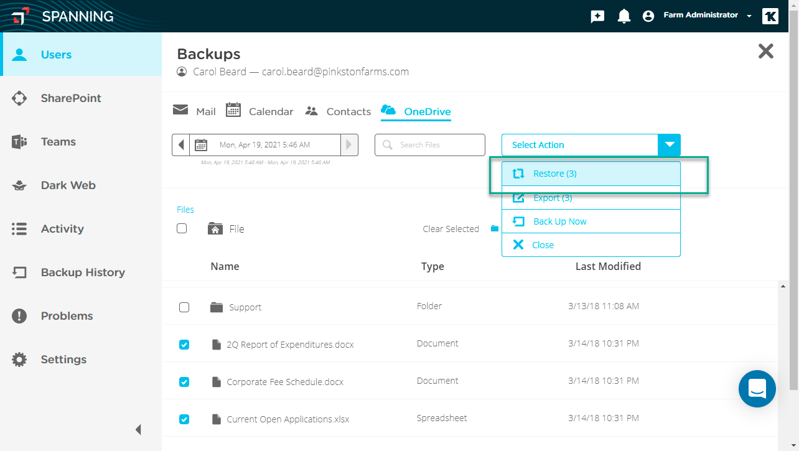Click the home folder icon

click(215, 228)
